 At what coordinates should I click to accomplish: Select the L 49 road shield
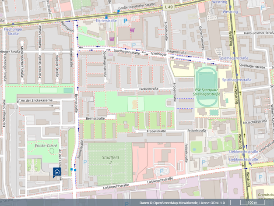pos(169,7)
